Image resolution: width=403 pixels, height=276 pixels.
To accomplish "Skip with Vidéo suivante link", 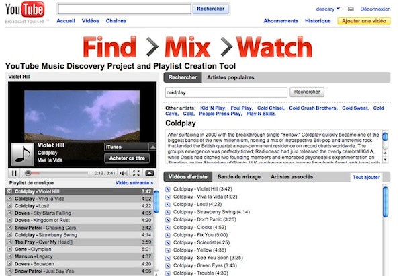I will pyautogui.click(x=134, y=183).
